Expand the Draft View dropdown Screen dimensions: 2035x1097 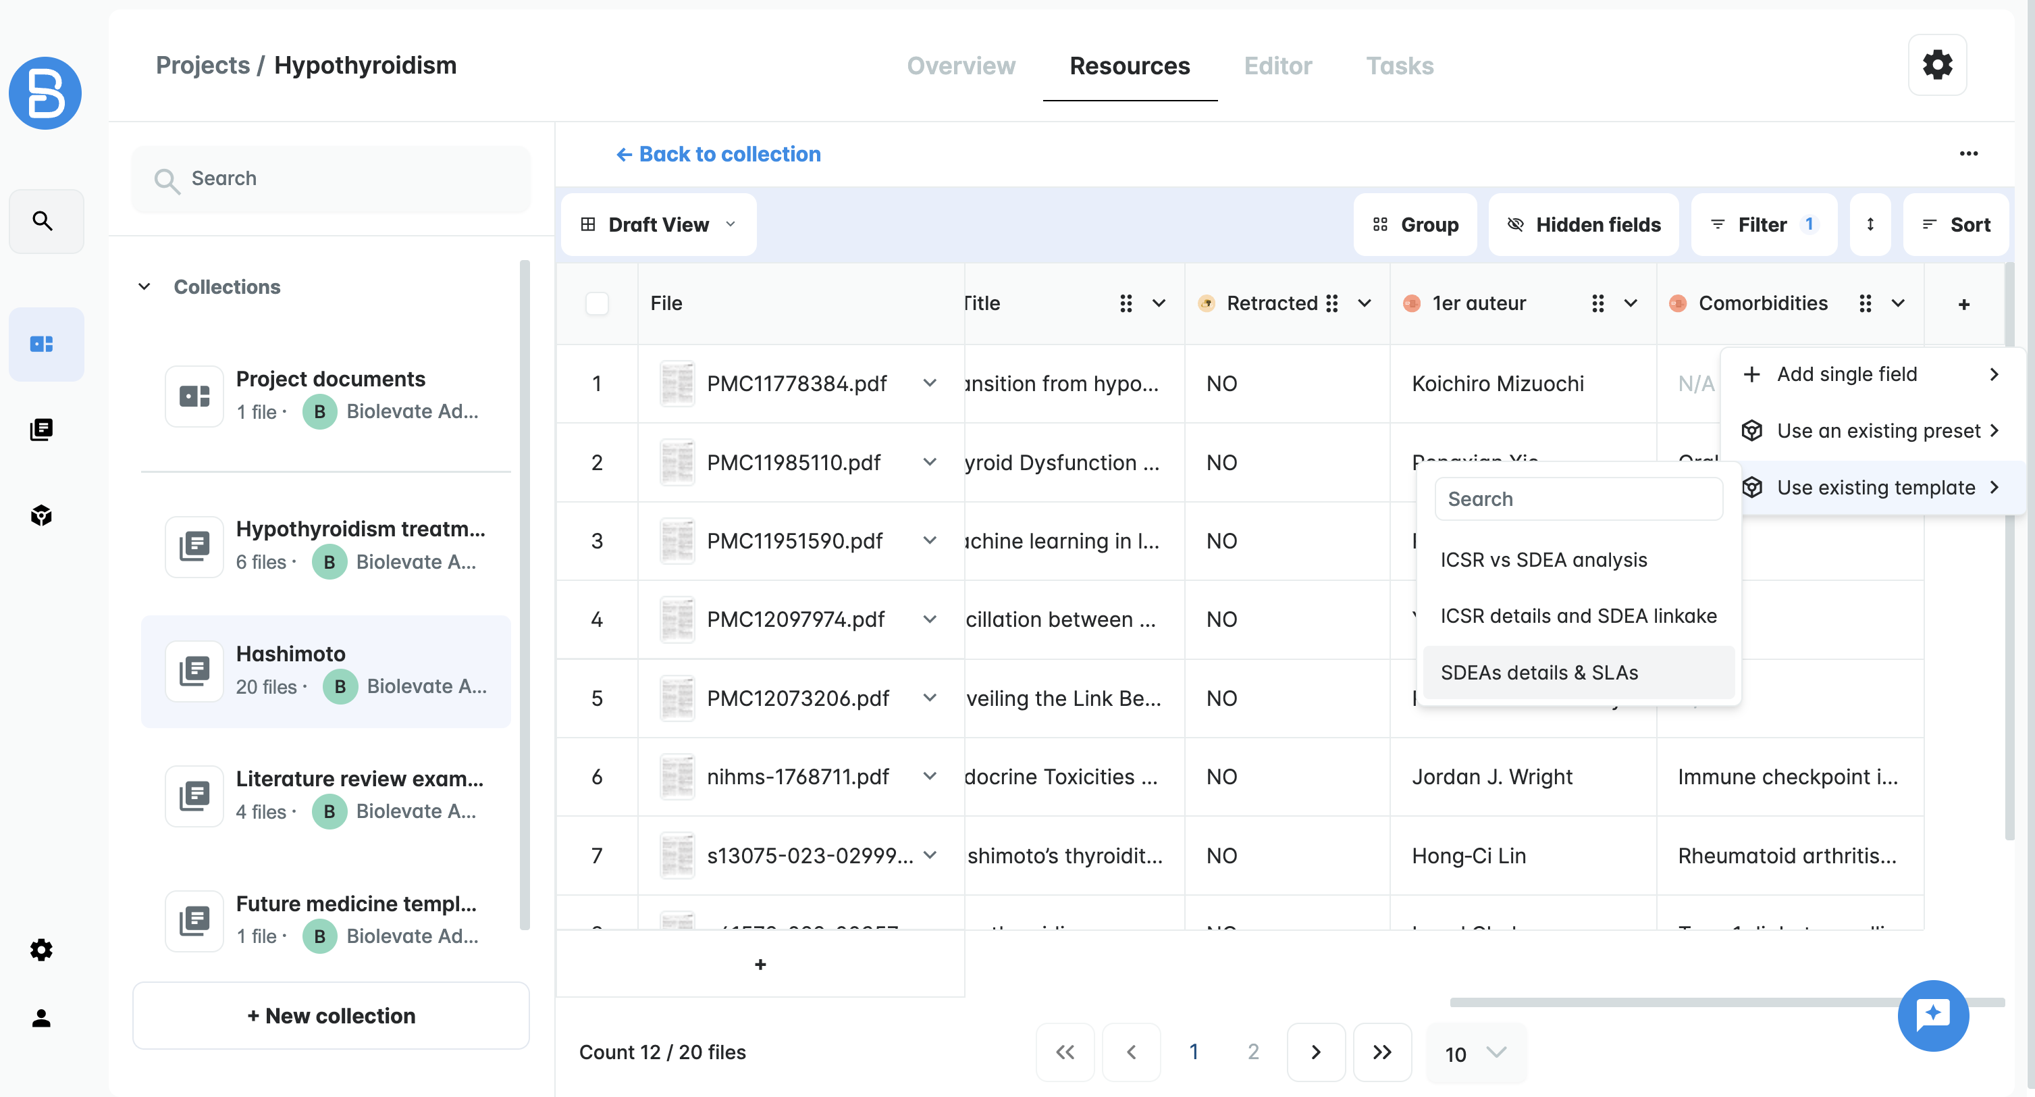pyautogui.click(x=658, y=224)
